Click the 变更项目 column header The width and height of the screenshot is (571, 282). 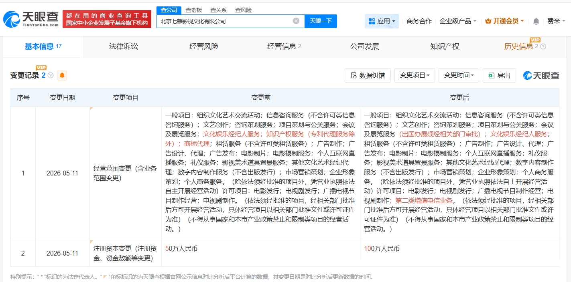(x=126, y=97)
